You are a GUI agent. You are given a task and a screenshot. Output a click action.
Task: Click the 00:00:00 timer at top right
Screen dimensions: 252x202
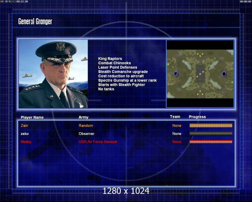[245, 1]
